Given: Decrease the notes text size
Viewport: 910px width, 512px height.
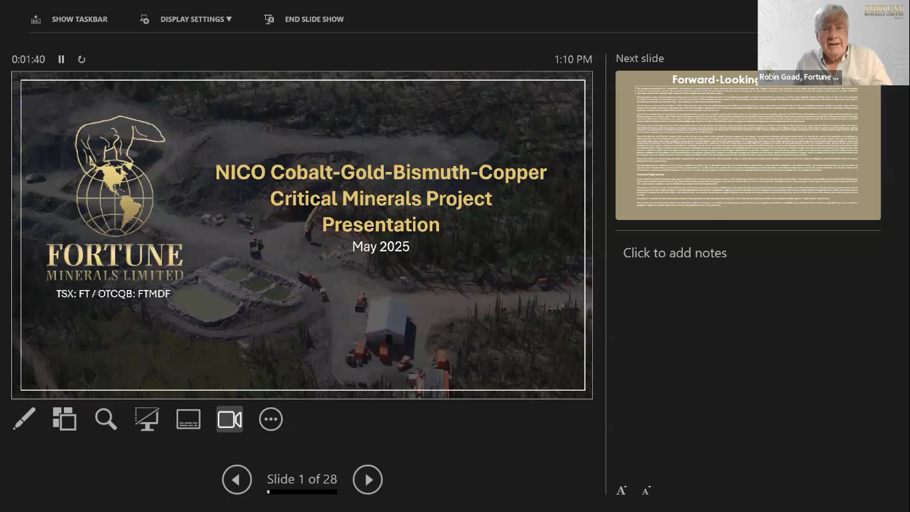Looking at the screenshot, I should pos(646,491).
